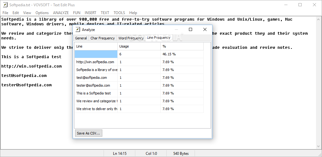Click the Ln 14:15 status bar entry
322x157 pixels.
coord(120,153)
